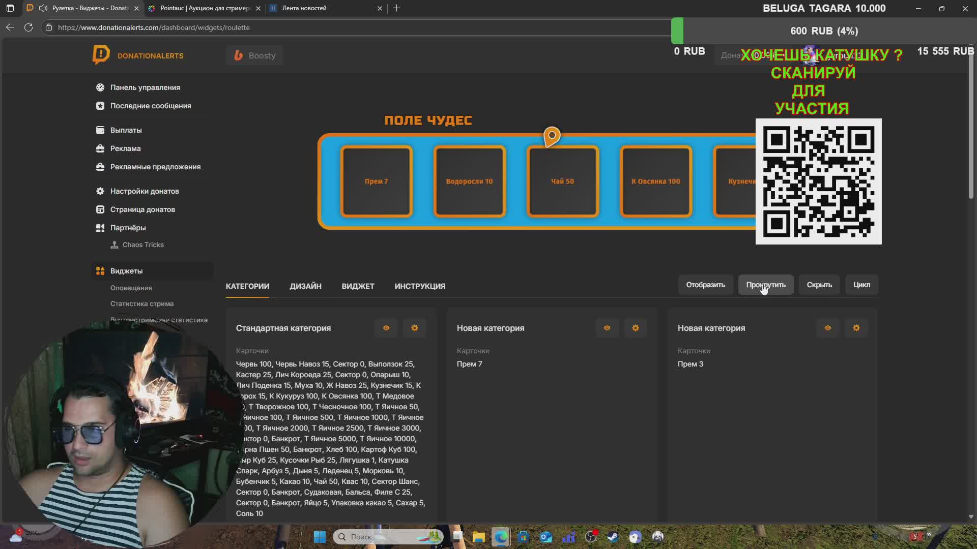Go to Выплаты section

126,130
